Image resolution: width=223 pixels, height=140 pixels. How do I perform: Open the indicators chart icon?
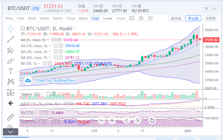click(x=132, y=18)
